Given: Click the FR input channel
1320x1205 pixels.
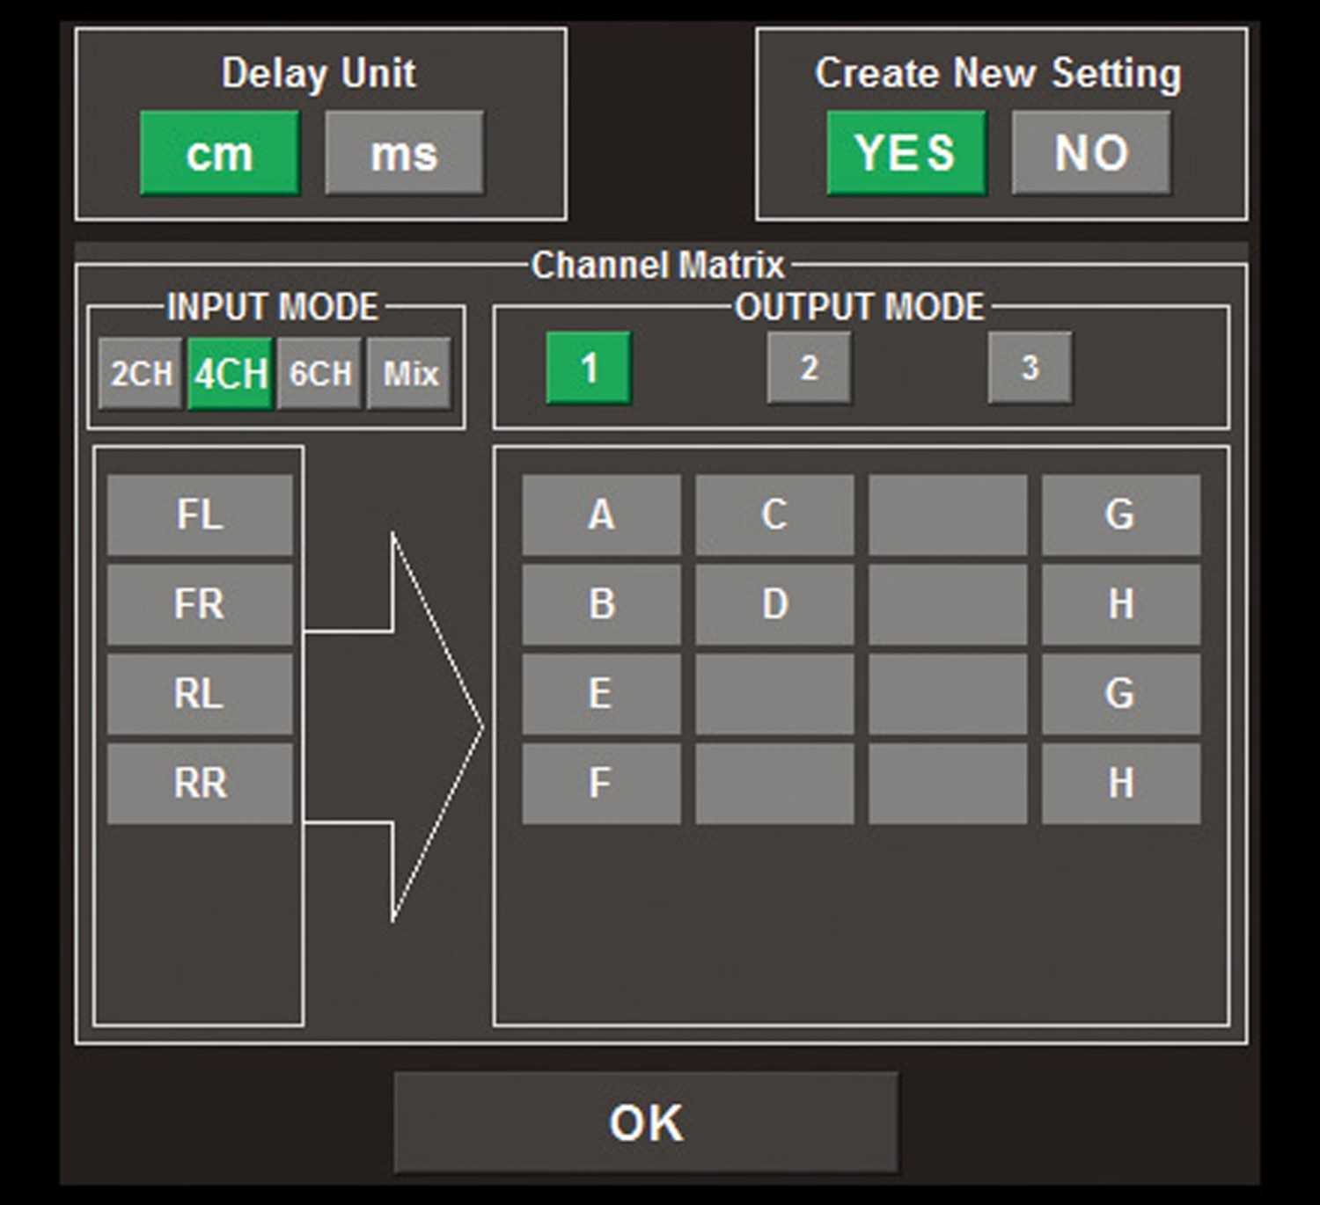Looking at the screenshot, I should tap(200, 604).
